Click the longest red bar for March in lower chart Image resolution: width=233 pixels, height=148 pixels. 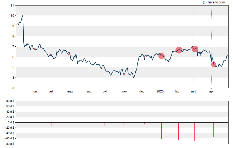[195, 131]
